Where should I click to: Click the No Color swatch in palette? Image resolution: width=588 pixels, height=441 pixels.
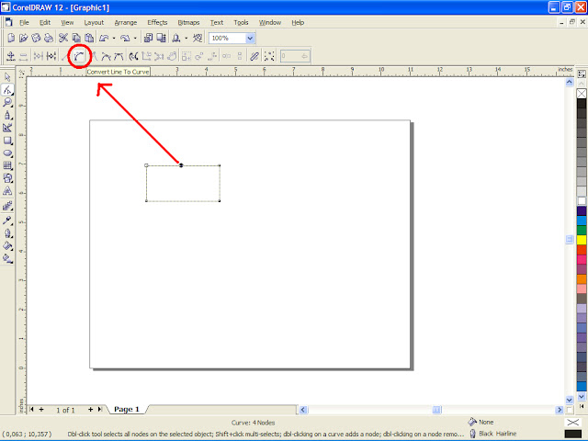[582, 94]
